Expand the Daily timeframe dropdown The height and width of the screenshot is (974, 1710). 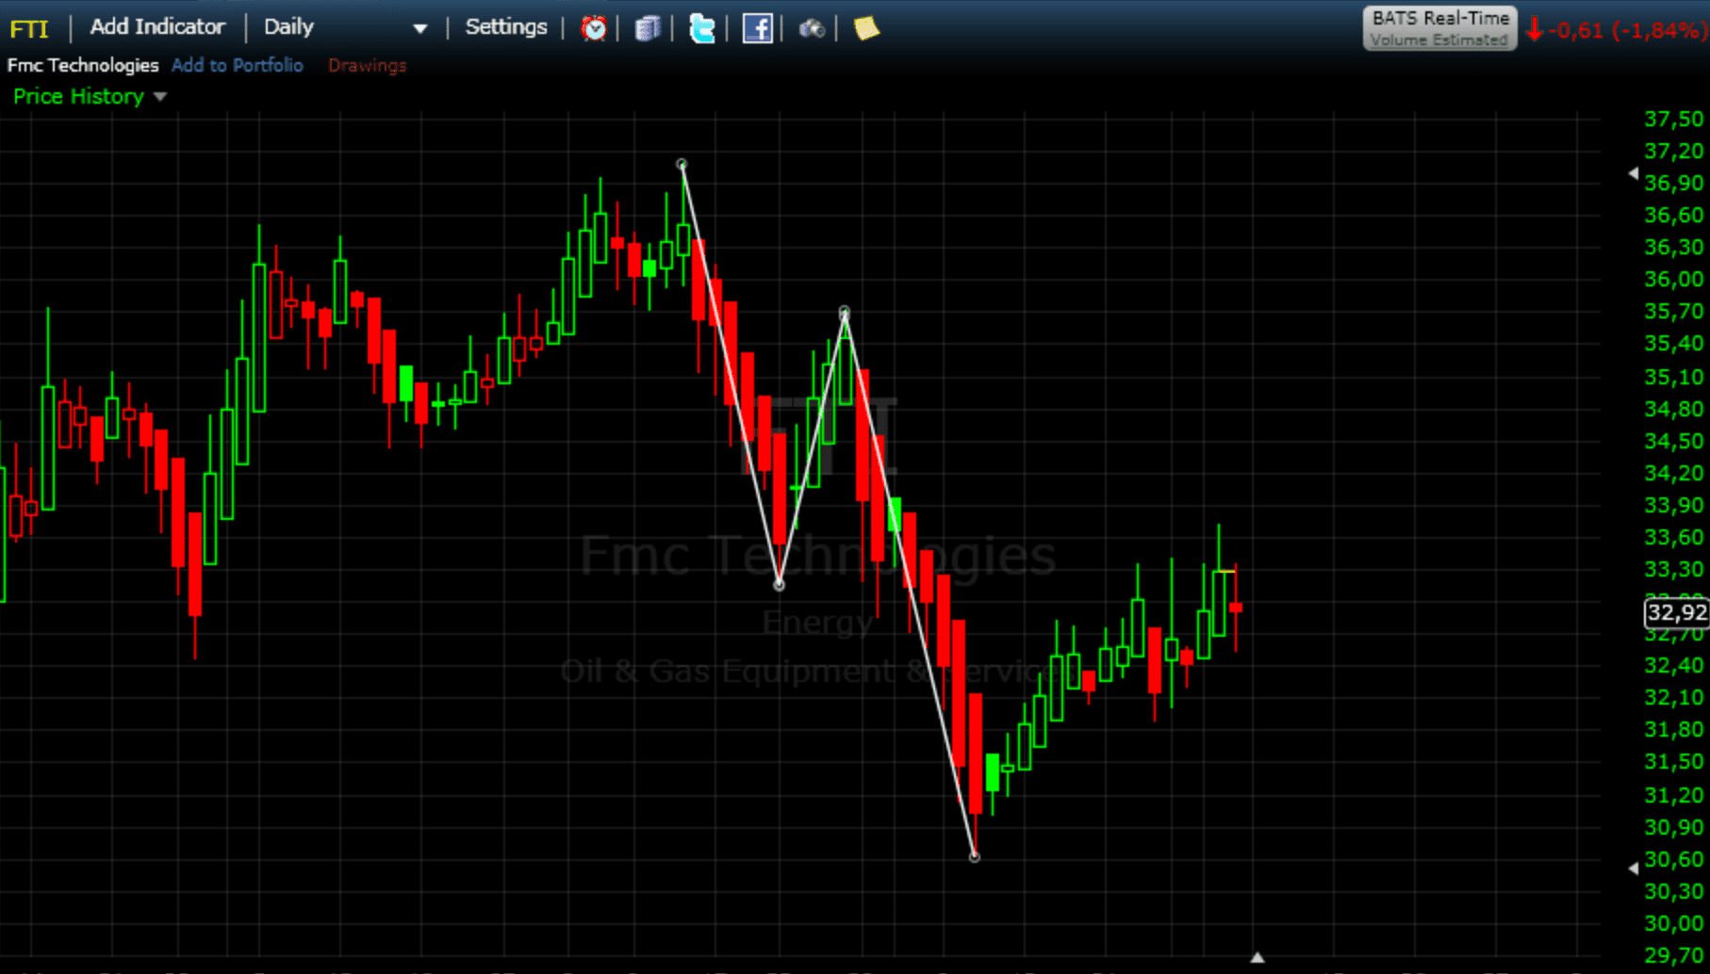(x=420, y=28)
